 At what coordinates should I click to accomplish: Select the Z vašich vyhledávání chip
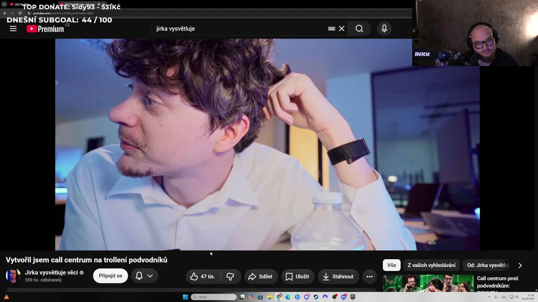[432, 265]
